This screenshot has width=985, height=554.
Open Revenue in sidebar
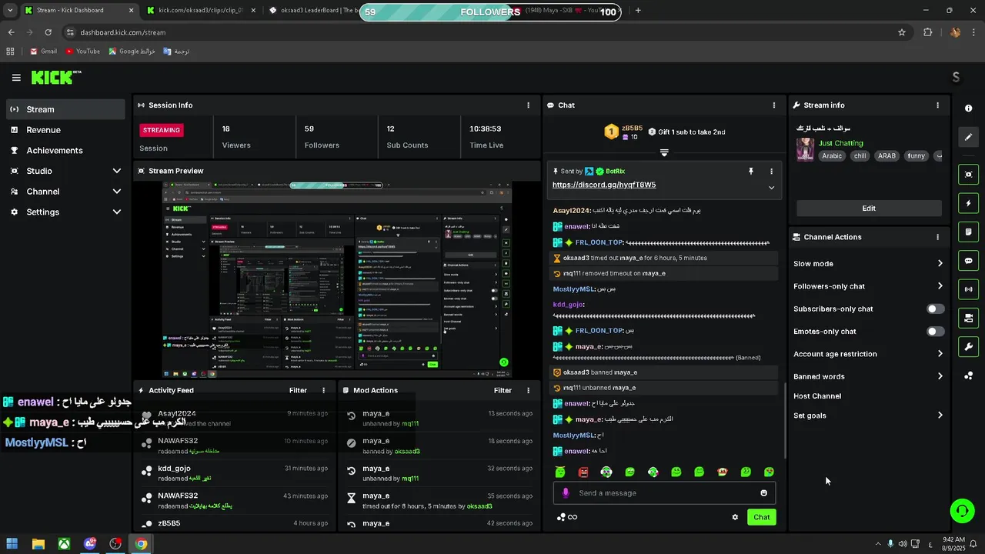tap(65, 130)
